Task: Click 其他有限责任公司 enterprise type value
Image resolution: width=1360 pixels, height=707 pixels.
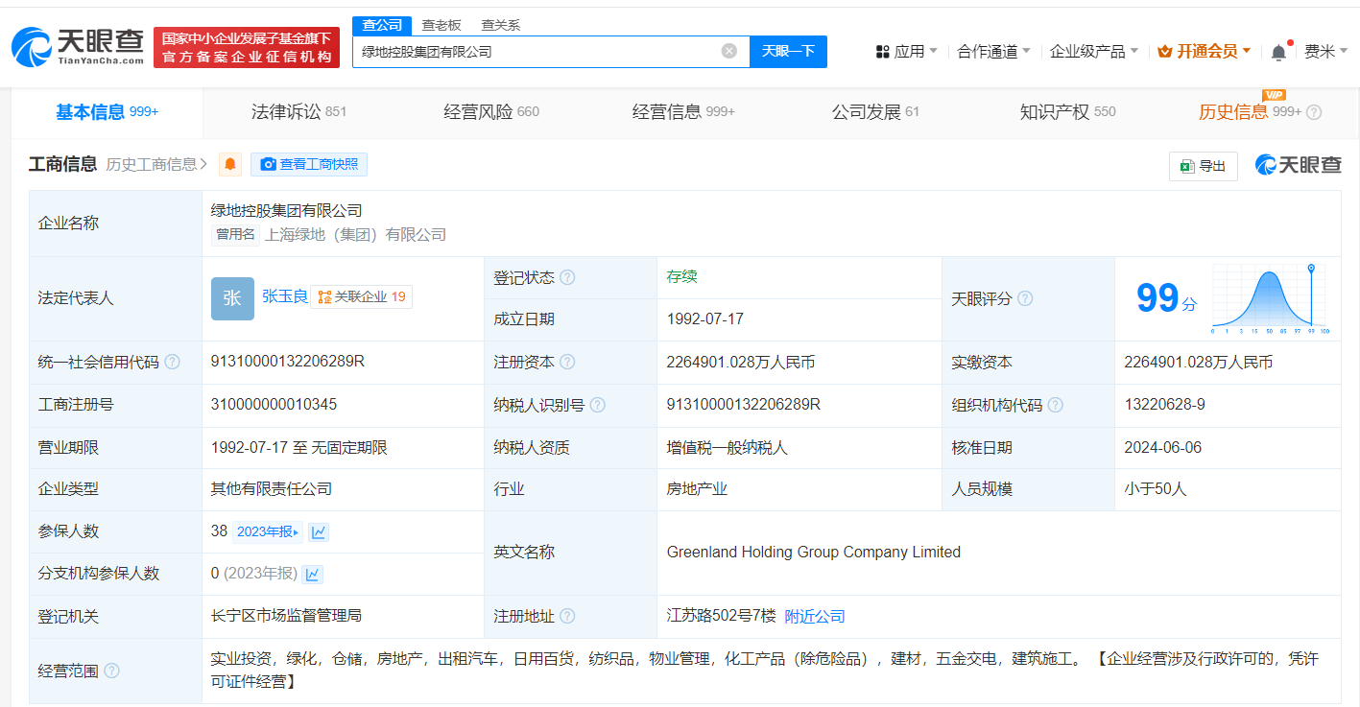Action: click(272, 489)
